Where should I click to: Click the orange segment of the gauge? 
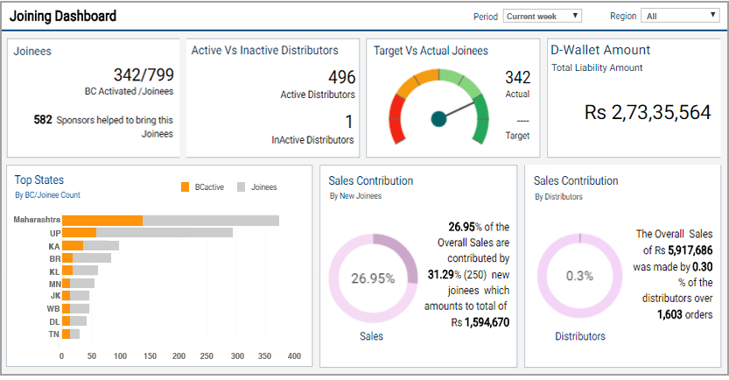point(416,81)
